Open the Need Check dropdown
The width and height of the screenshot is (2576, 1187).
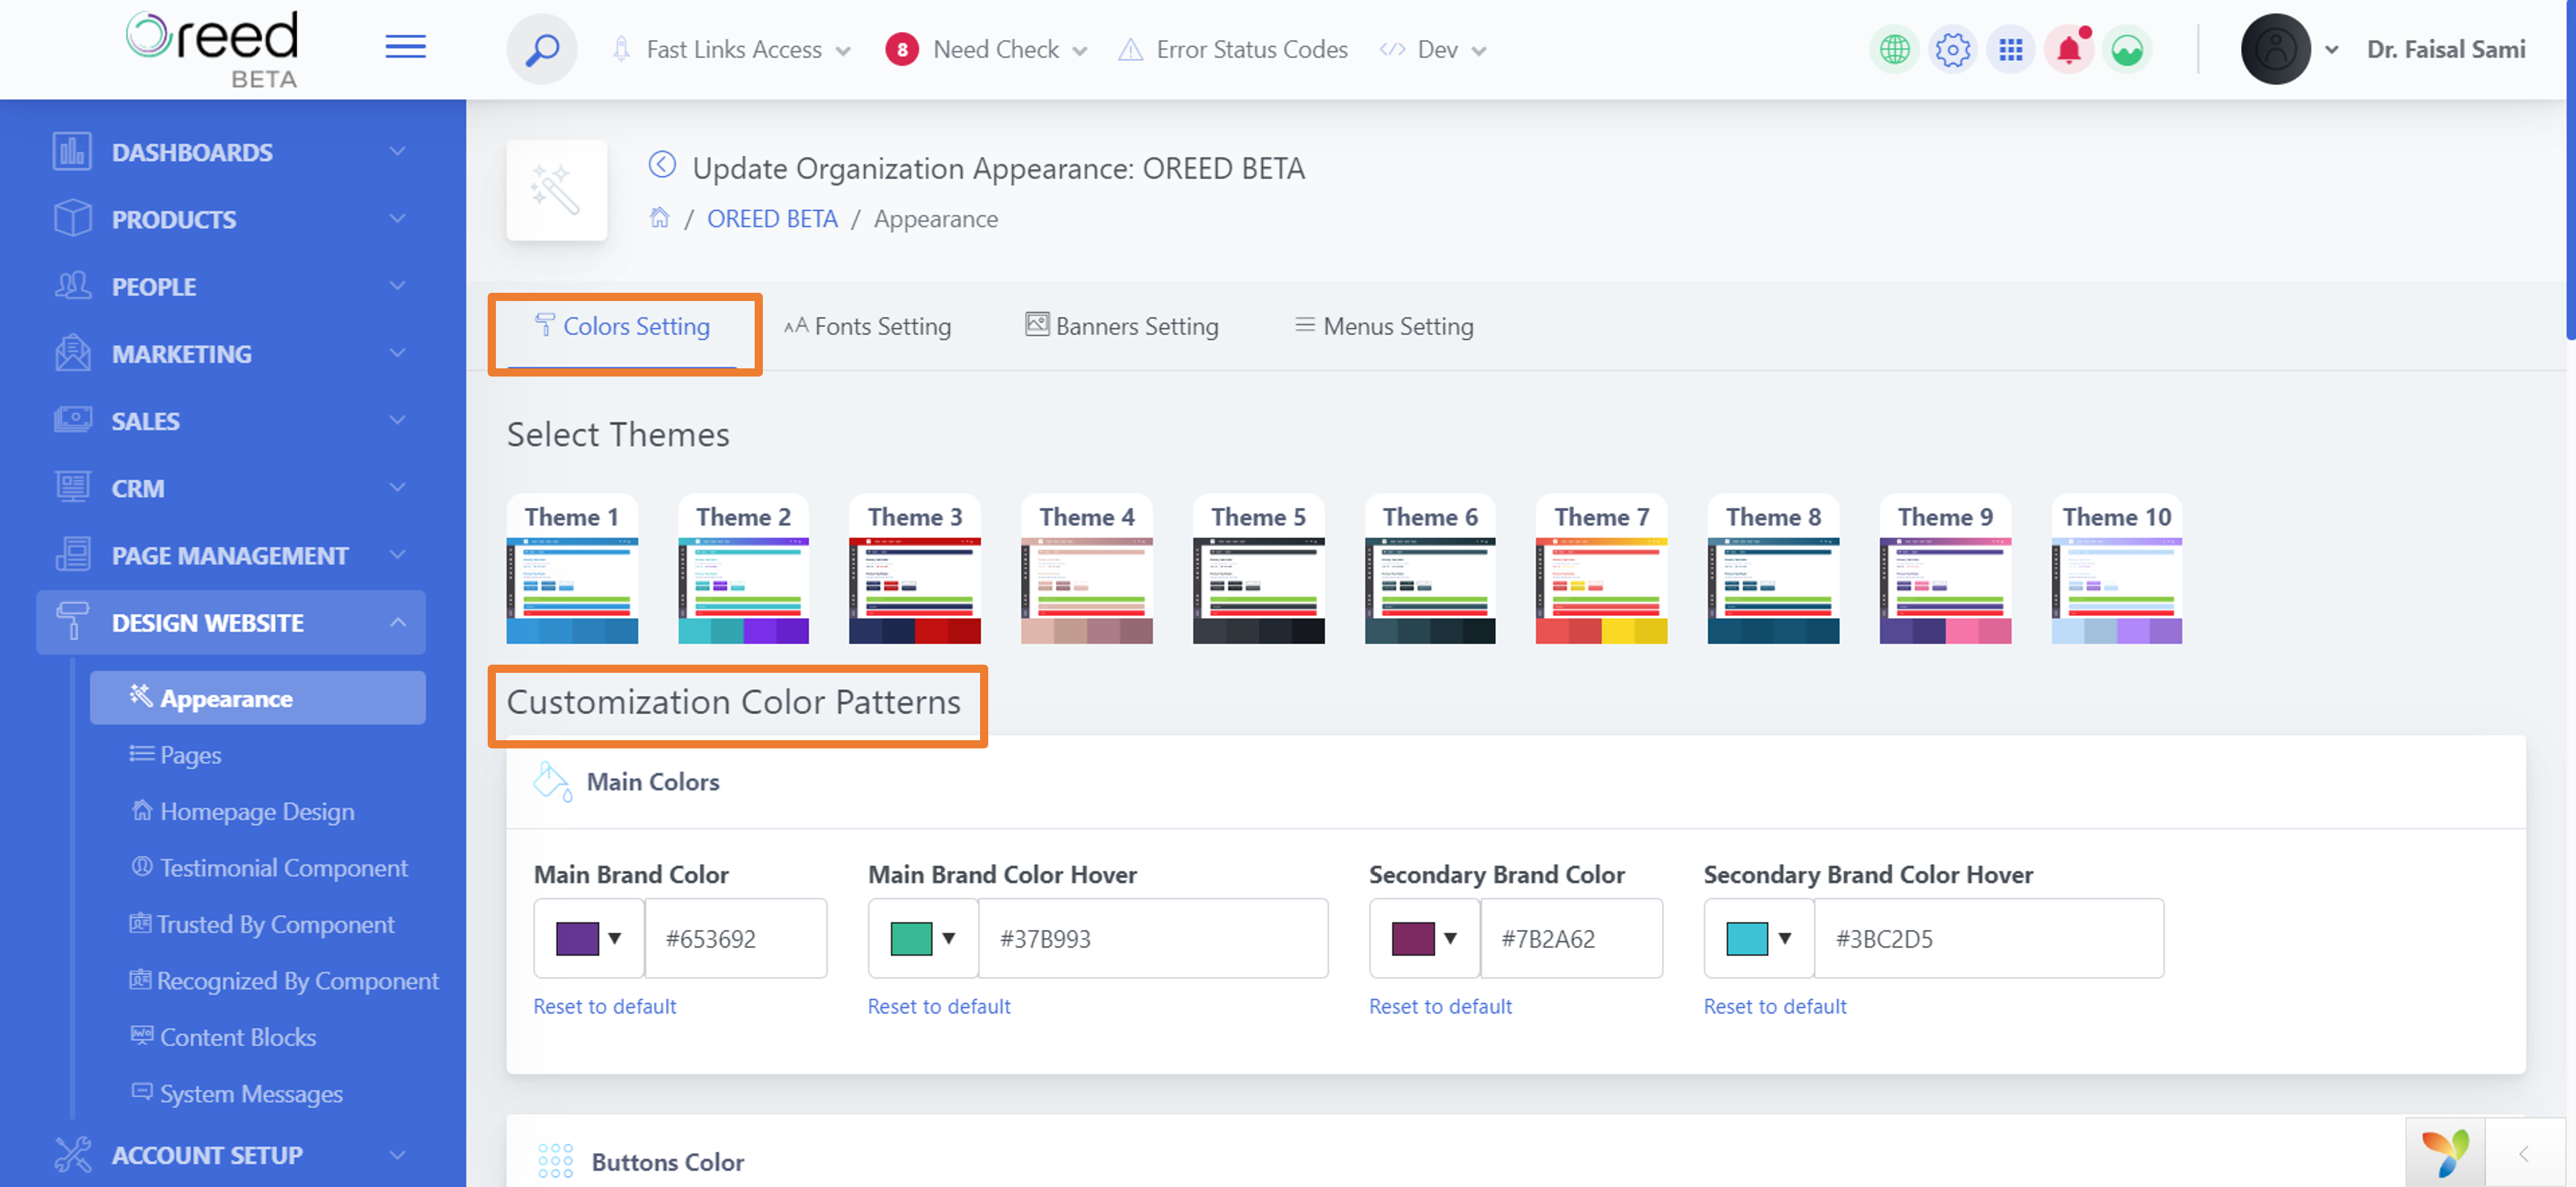pos(987,49)
